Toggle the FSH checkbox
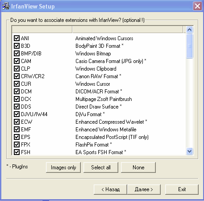The image size is (204, 201). [17, 152]
